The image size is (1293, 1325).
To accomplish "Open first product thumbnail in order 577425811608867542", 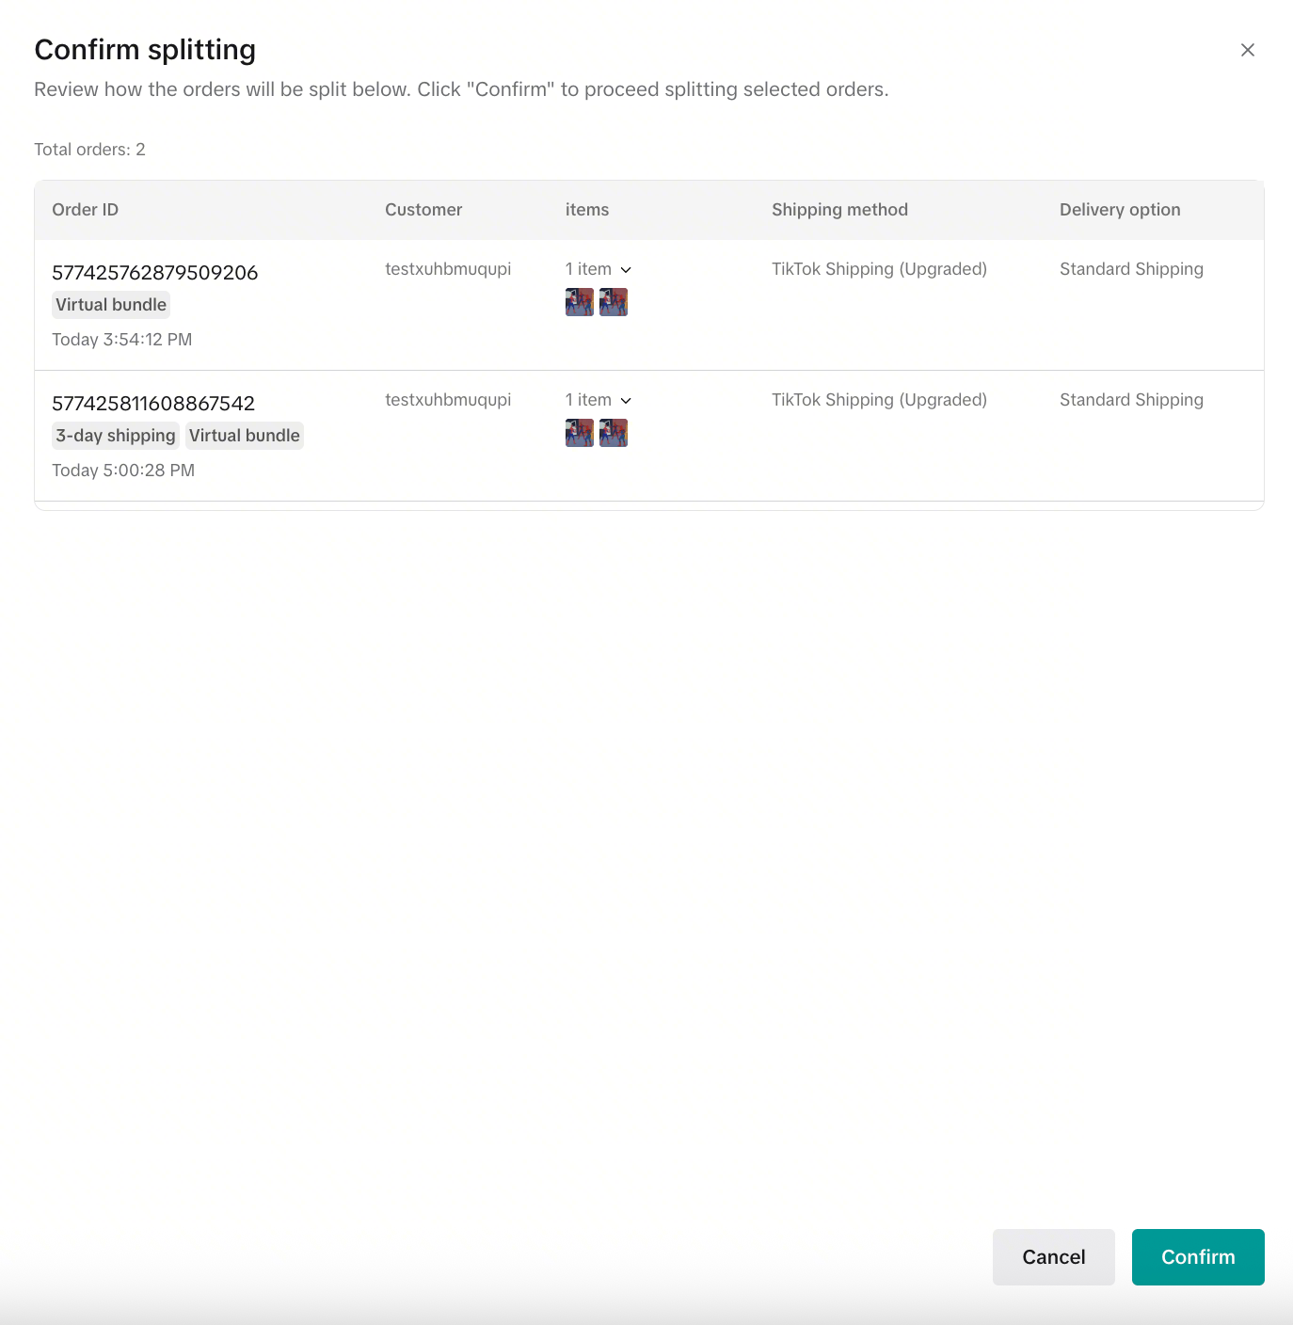I will 580,433.
